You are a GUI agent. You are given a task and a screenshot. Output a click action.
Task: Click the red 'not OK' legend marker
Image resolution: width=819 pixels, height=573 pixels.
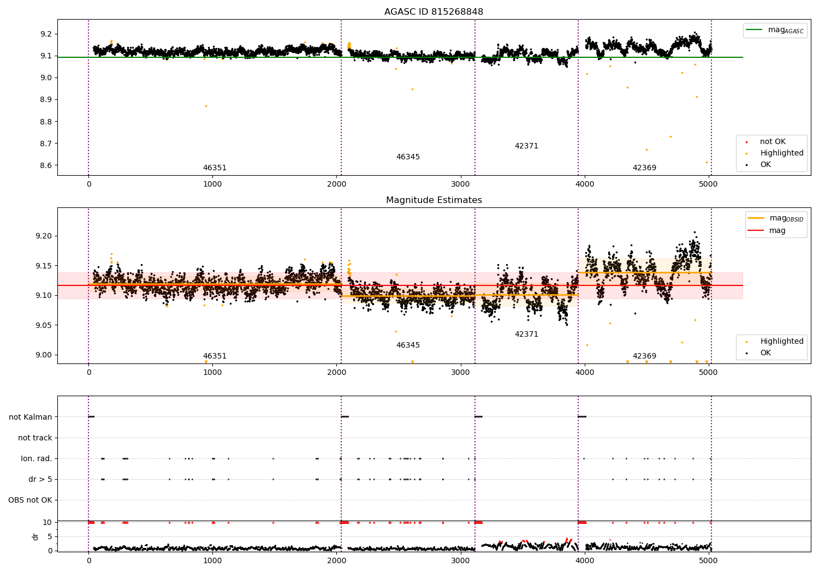click(x=746, y=142)
